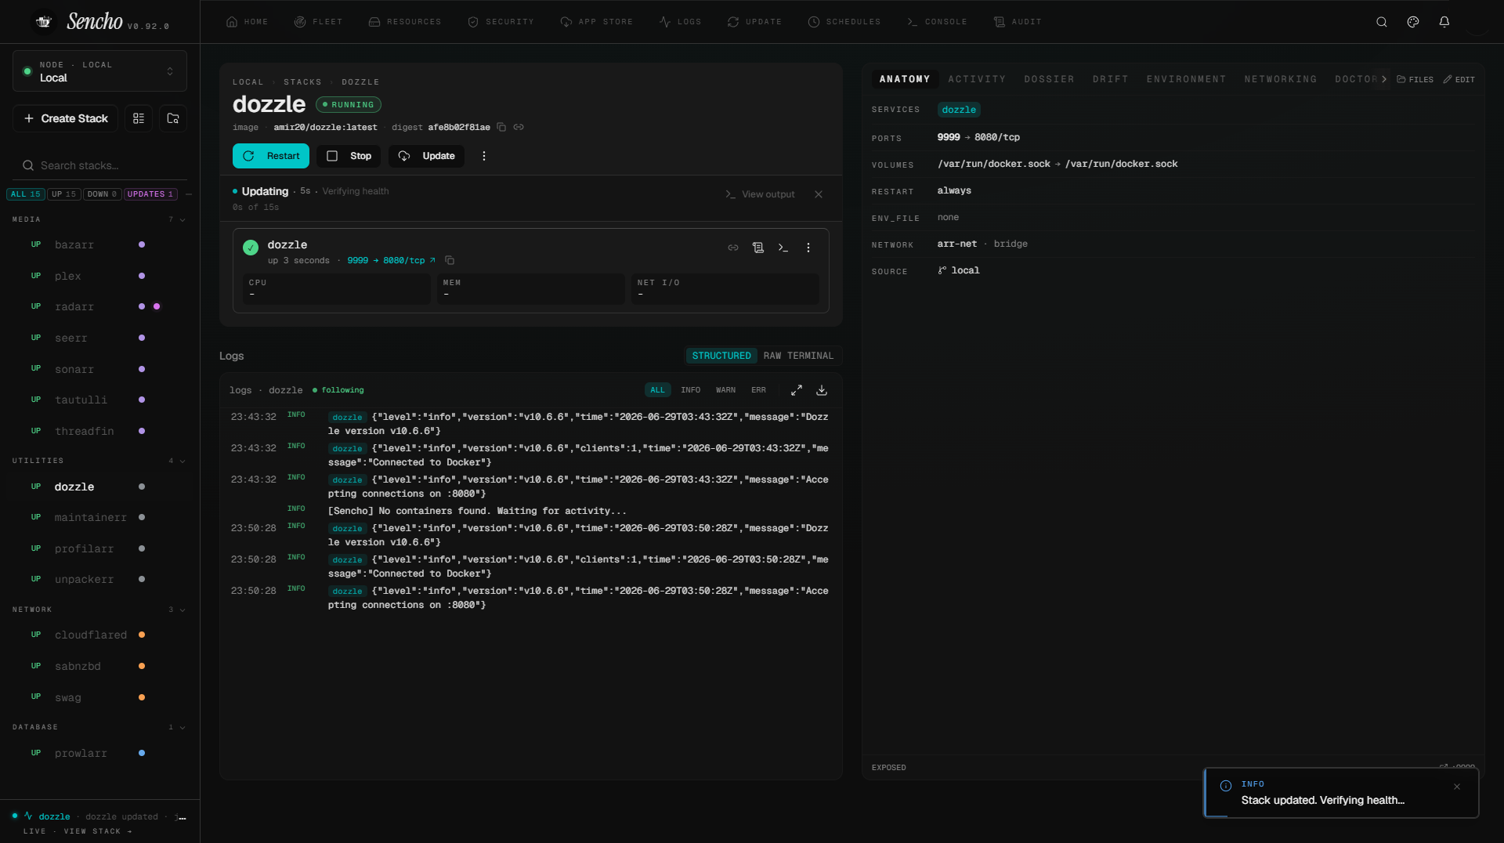Switch to the NETWORKING tab
The width and height of the screenshot is (1504, 843).
click(1280, 79)
